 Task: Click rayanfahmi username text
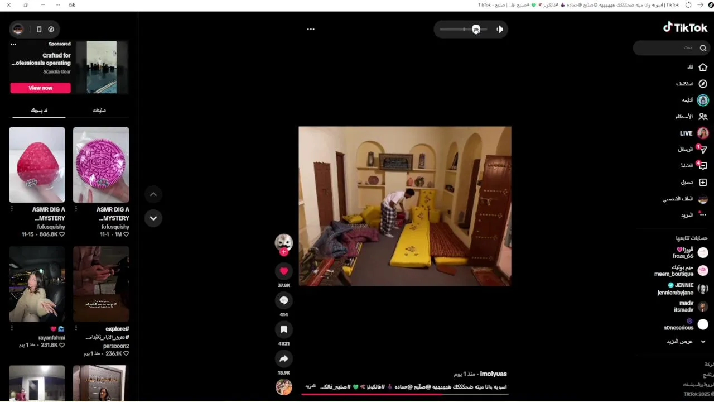[52, 338]
